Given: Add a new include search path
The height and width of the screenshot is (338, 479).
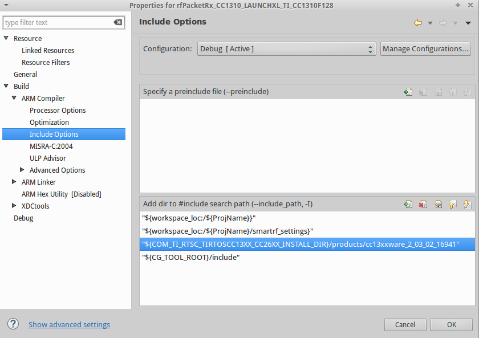Looking at the screenshot, I should [408, 204].
